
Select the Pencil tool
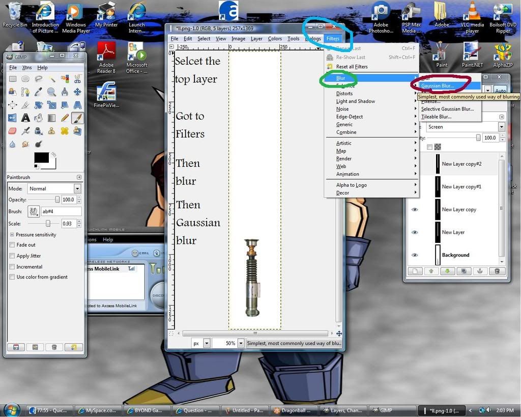coord(65,118)
